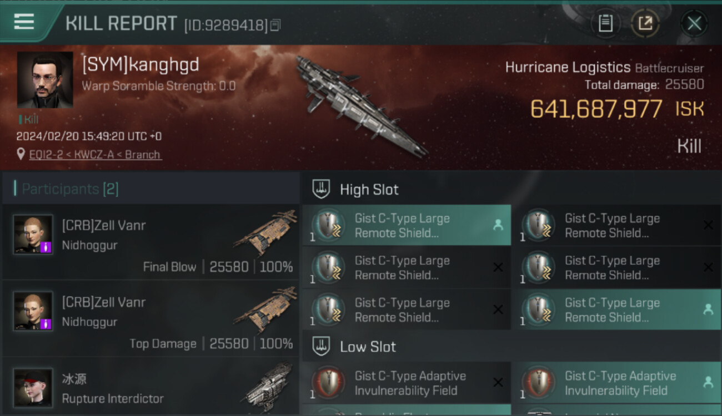Click destroyed Adaptive Invulnerability Field icon
The width and height of the screenshot is (722, 416).
[x=328, y=383]
